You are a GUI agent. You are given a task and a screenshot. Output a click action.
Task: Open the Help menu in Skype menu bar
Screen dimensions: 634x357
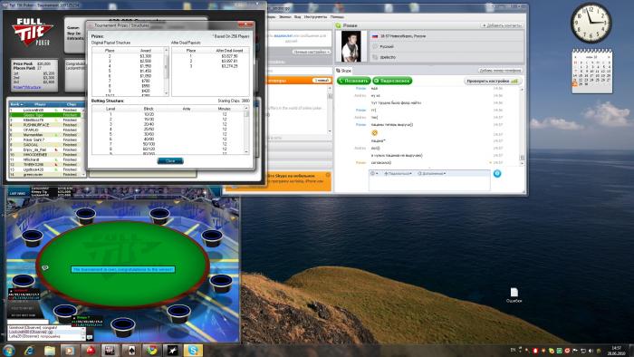click(x=337, y=17)
